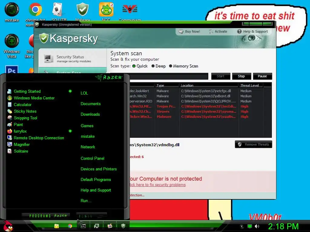Open Help & Support in Kaspersky

point(252,31)
